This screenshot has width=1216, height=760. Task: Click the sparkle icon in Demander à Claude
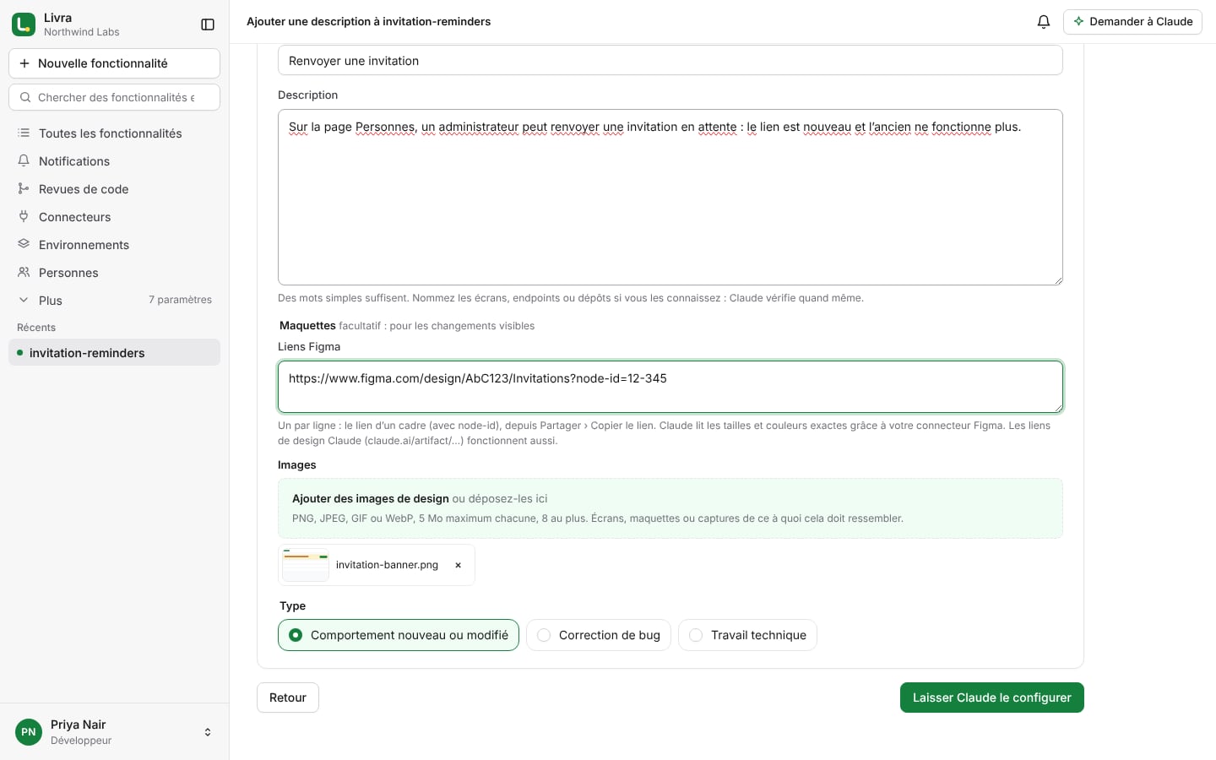point(1078,21)
